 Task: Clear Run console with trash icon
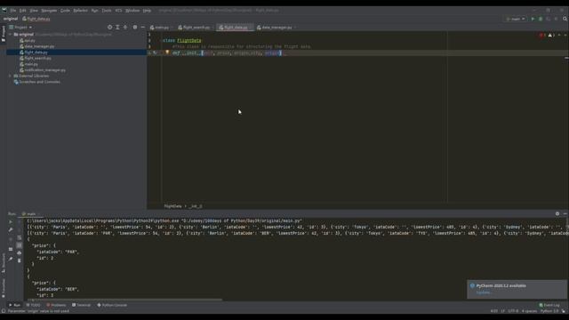[20, 260]
